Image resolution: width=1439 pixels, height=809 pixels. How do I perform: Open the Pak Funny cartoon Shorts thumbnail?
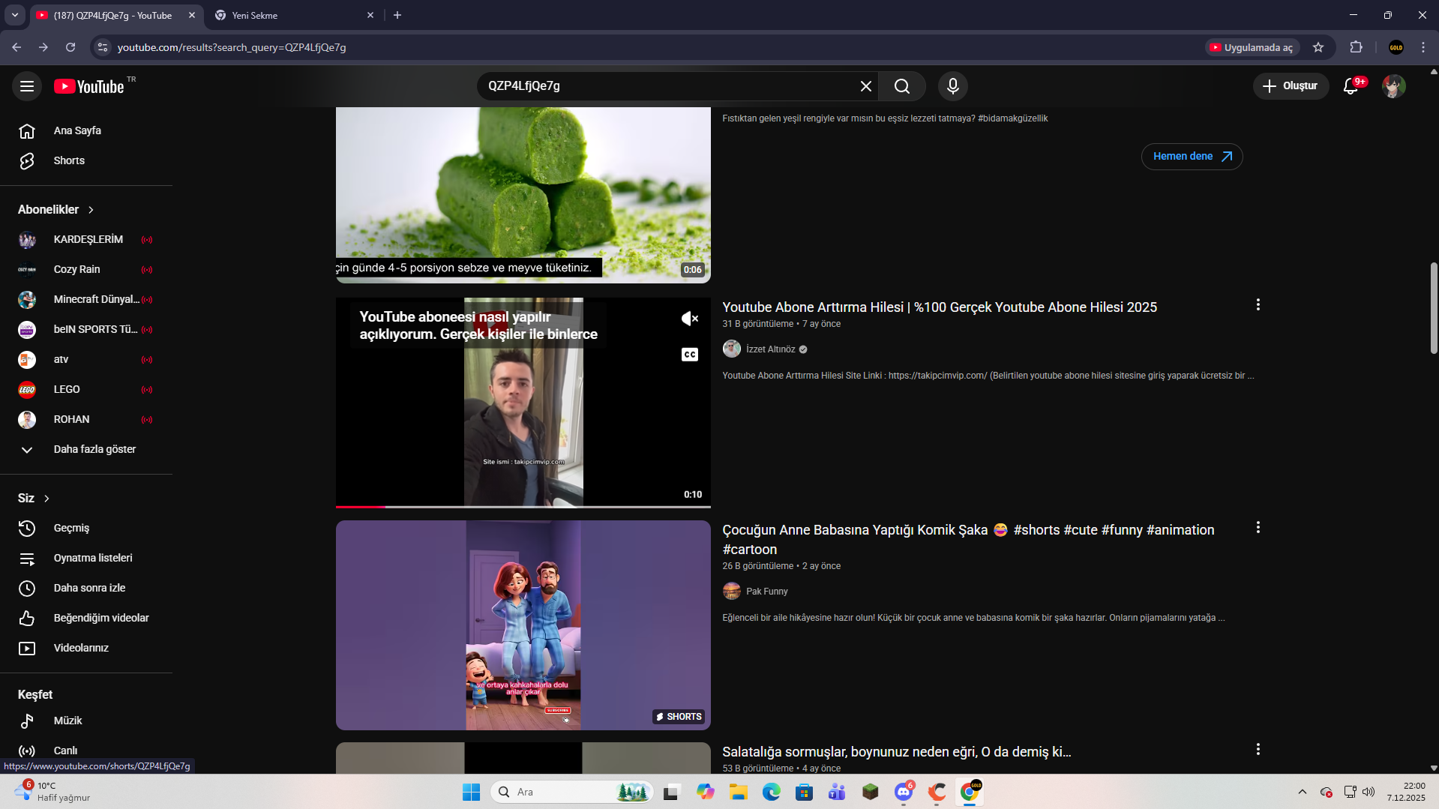coord(523,625)
